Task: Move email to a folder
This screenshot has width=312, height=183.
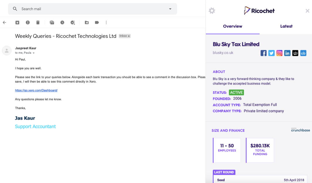Action: pos(87,23)
